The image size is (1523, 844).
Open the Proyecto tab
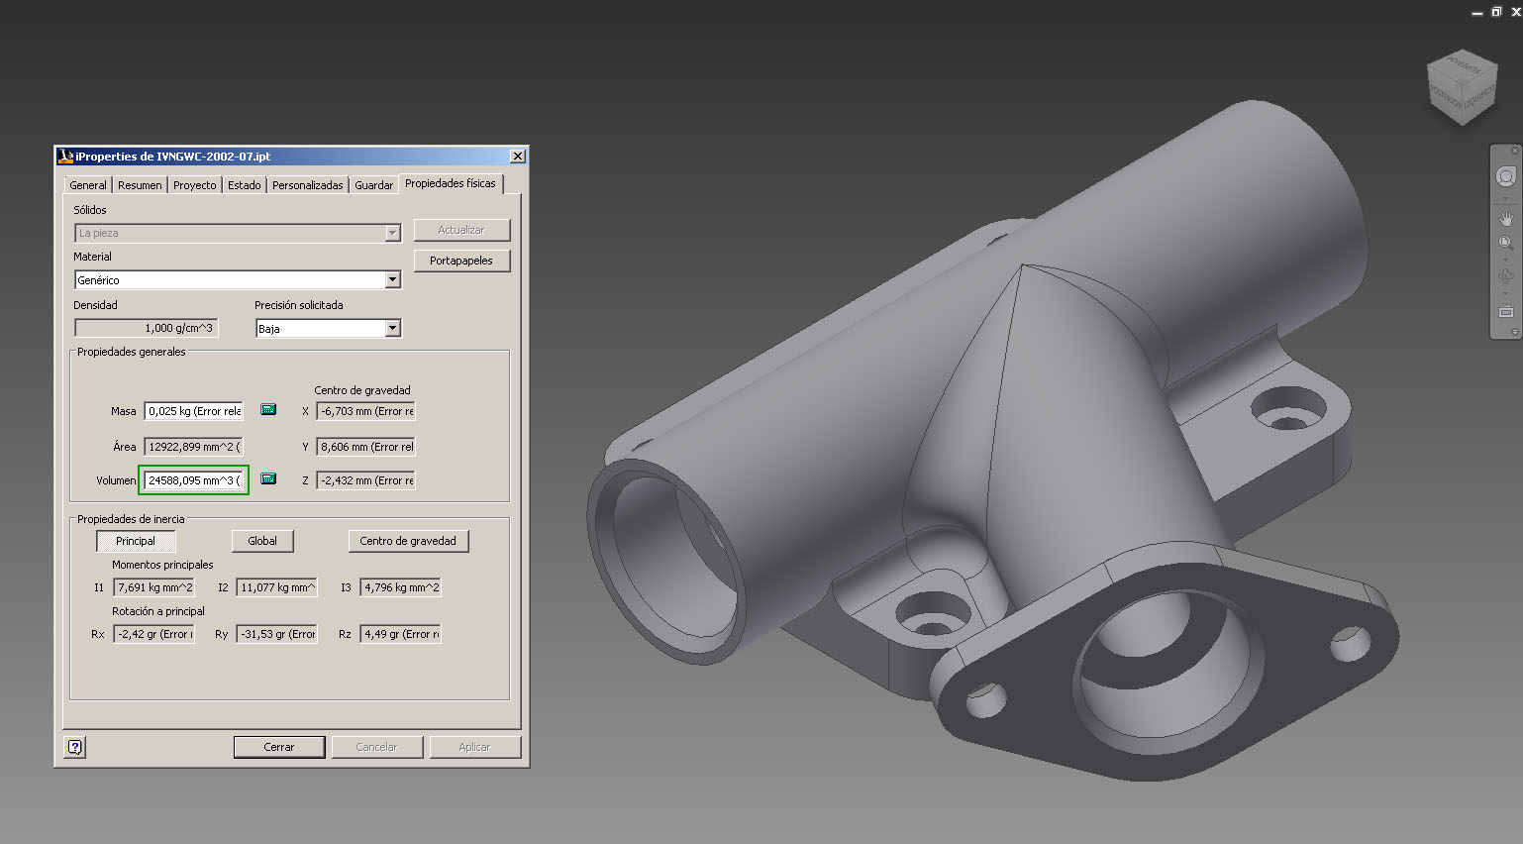pos(194,185)
